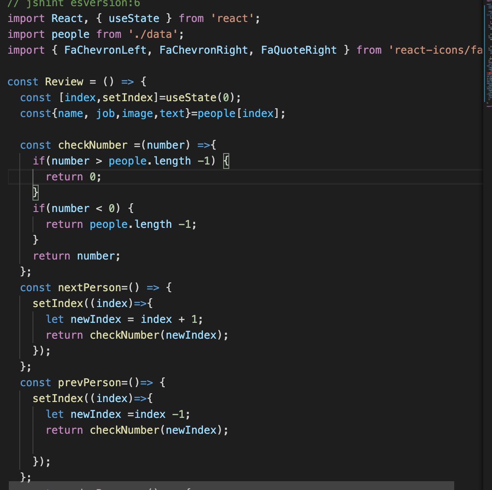
Task: Click the minimap code overview at right edge
Action: 488,53
